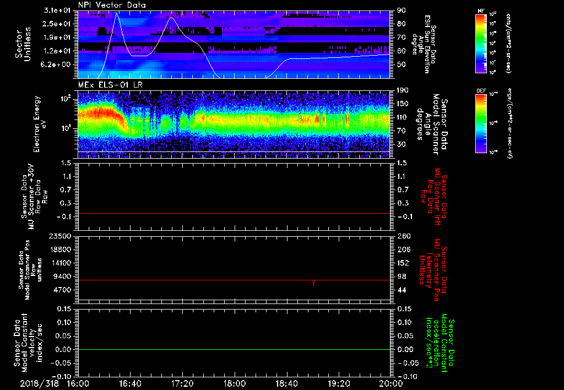Viewport: 564px width, 390px height.
Task: Click the "2.5e+01" sector tick value
Action: click(x=57, y=24)
